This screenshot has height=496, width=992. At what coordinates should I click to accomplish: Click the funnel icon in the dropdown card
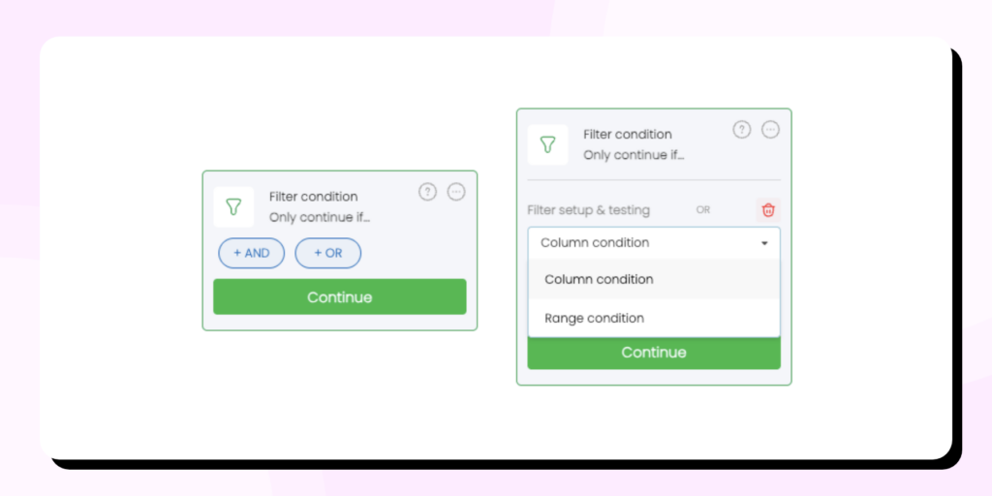tap(548, 145)
